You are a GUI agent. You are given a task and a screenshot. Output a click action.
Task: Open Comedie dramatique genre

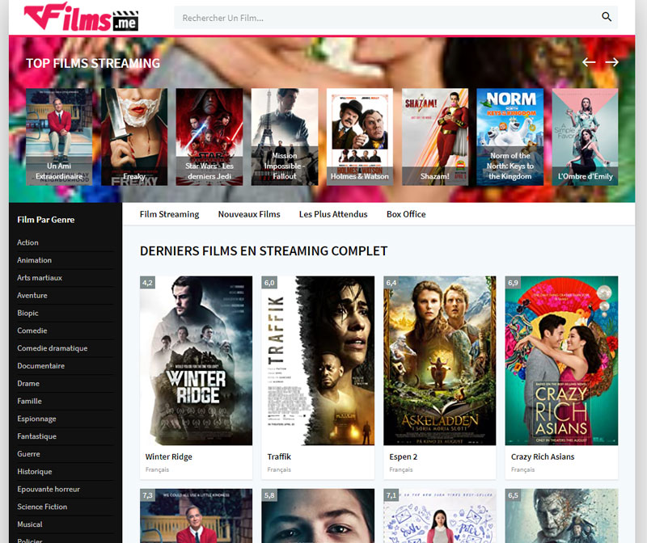[x=53, y=348]
